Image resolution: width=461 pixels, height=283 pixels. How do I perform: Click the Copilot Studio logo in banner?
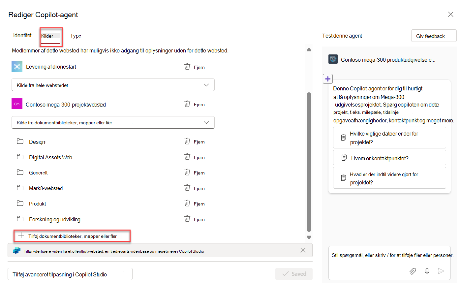point(16,251)
